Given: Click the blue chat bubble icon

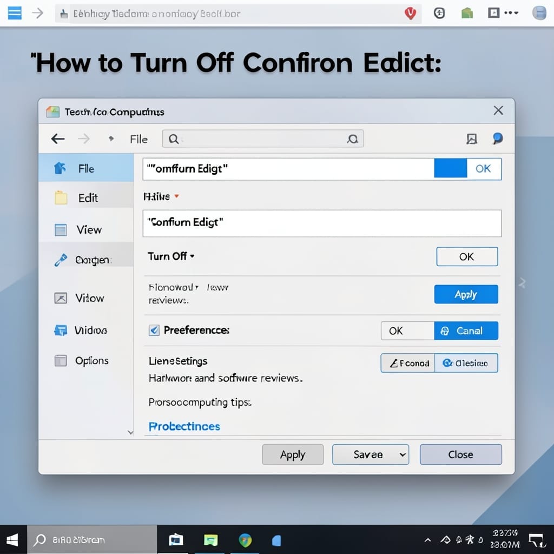Looking at the screenshot, I should 498,138.
